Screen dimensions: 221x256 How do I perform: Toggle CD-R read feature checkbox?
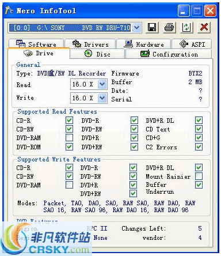point(69,121)
